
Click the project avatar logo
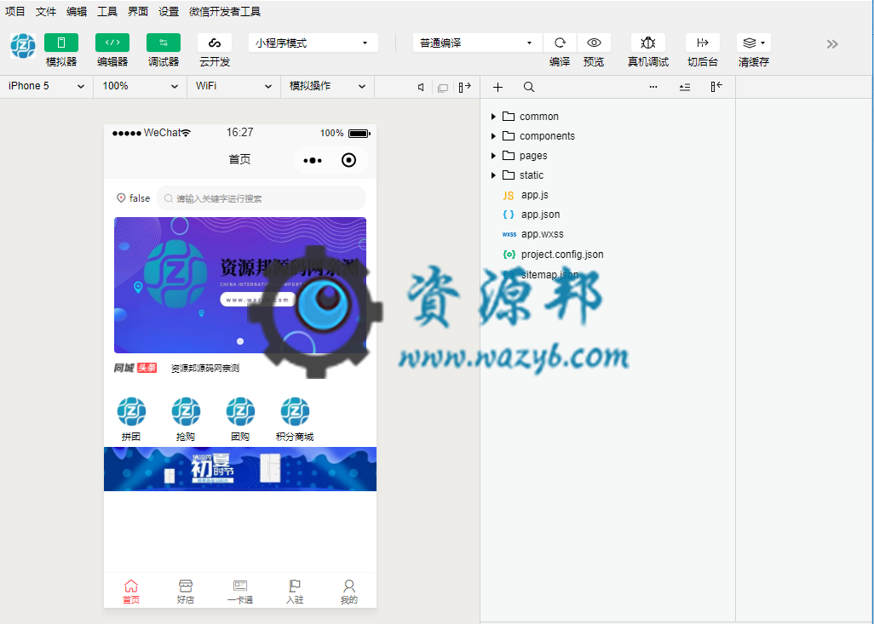click(23, 46)
